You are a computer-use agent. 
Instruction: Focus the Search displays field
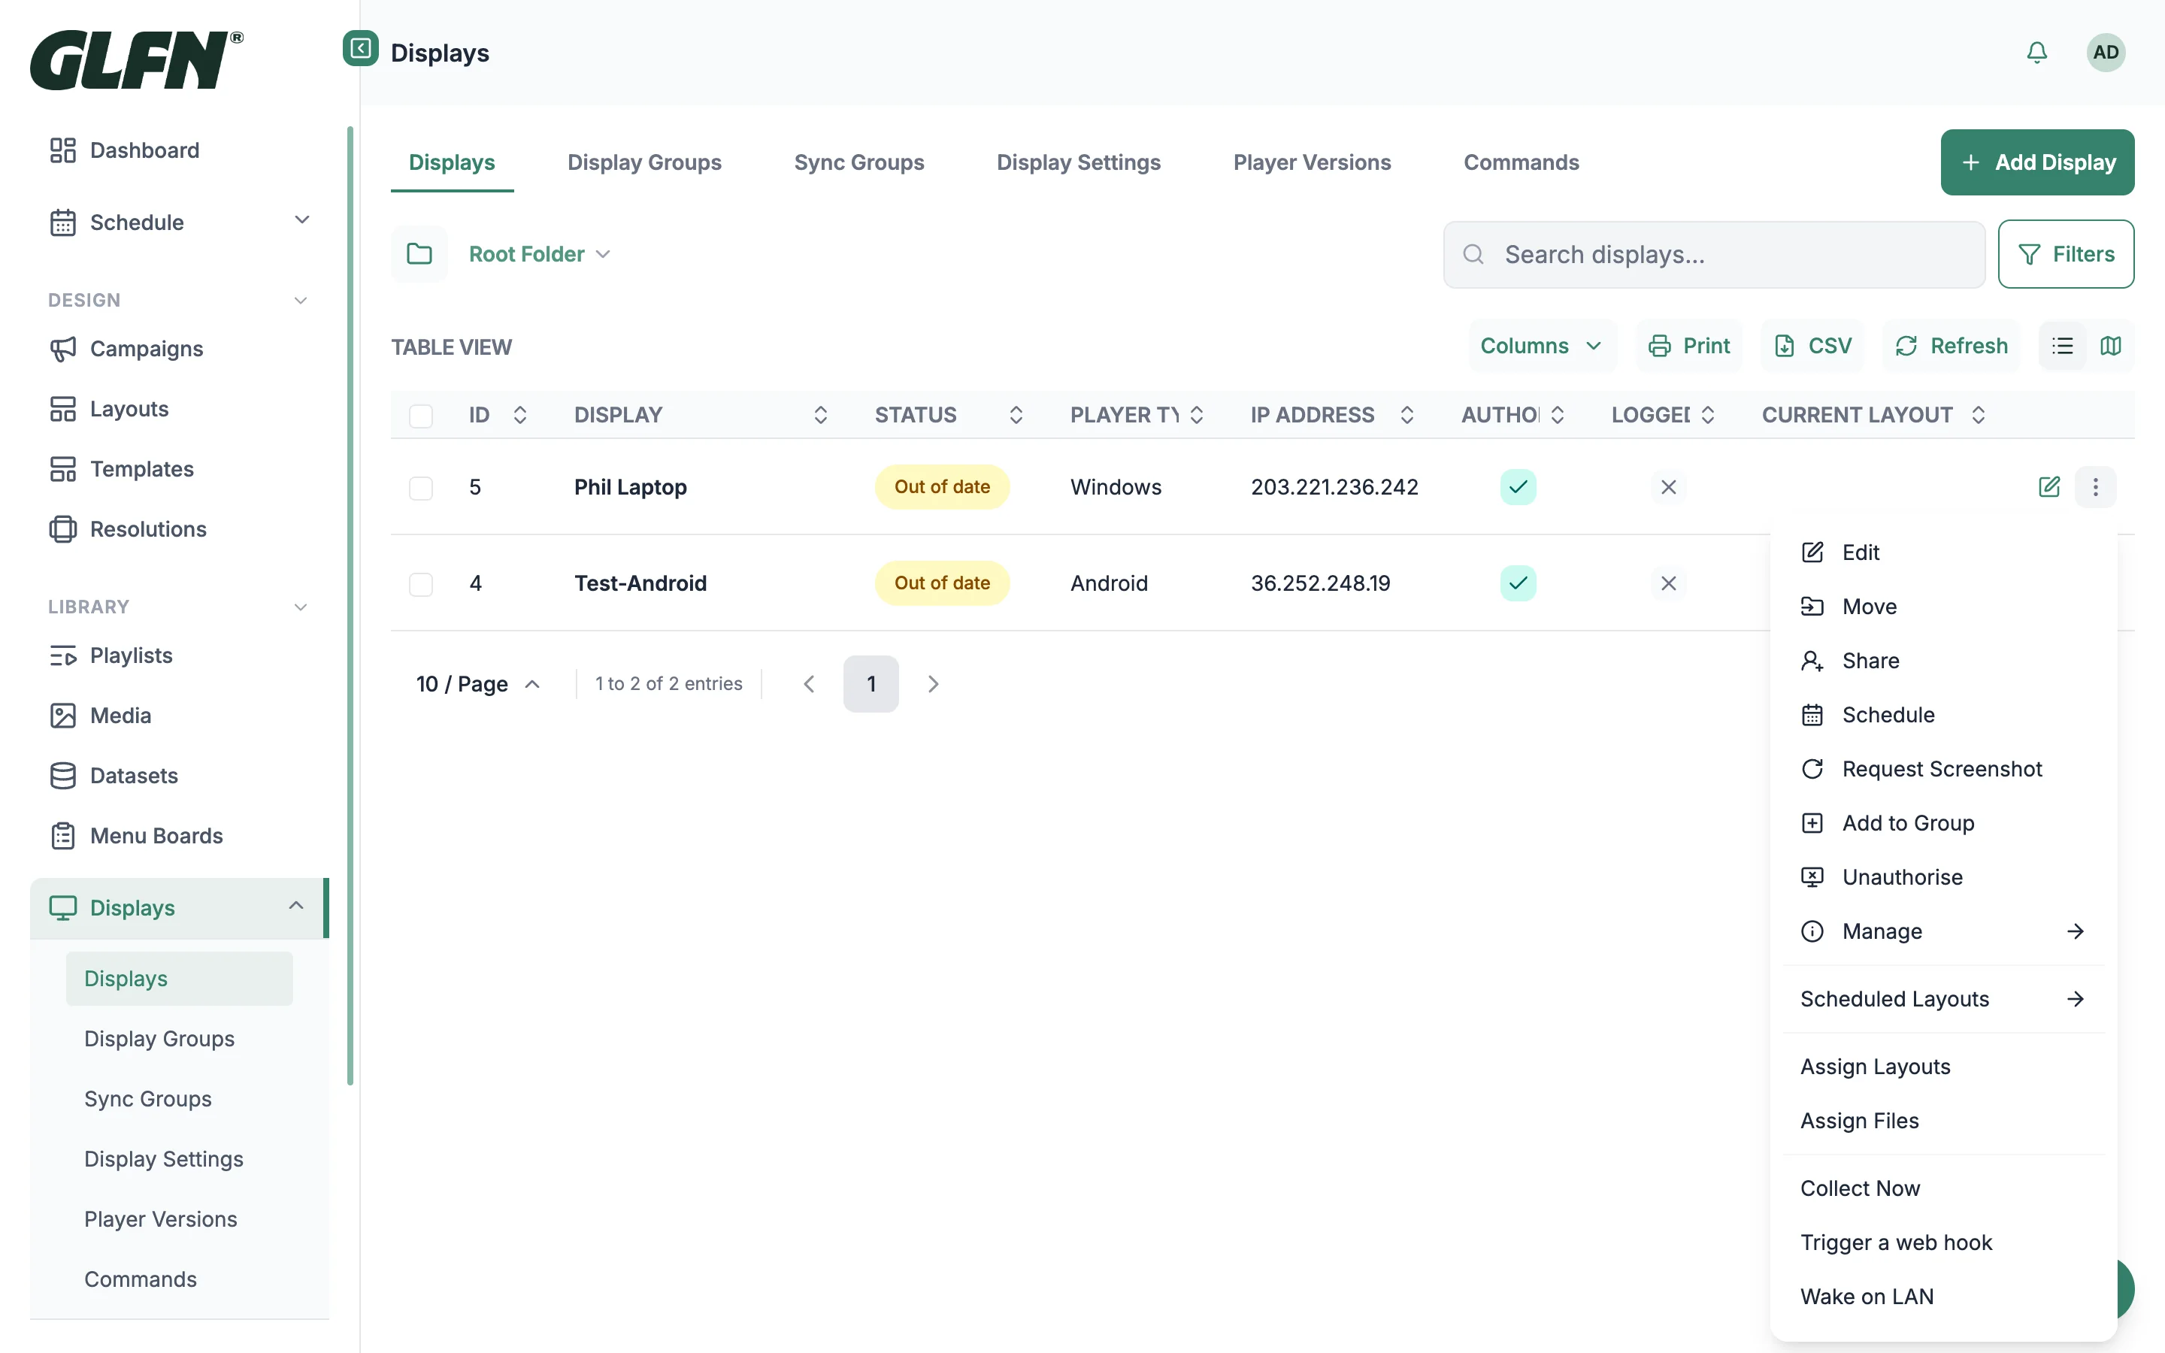tap(1714, 254)
